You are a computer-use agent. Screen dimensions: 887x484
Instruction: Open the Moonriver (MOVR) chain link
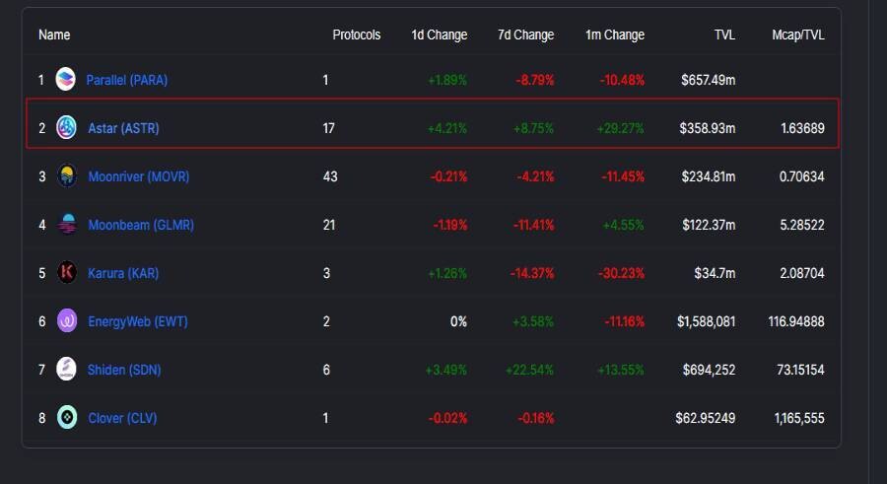click(x=139, y=176)
